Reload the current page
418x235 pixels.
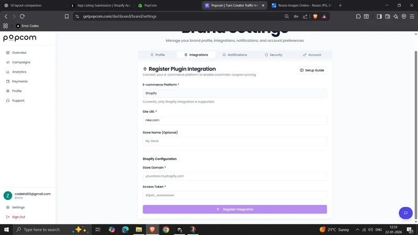(x=22, y=16)
